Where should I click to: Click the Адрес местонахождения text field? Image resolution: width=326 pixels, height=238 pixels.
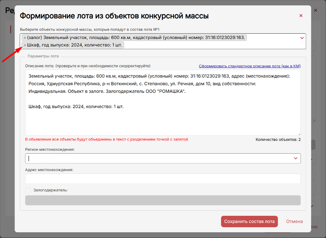click(163, 179)
